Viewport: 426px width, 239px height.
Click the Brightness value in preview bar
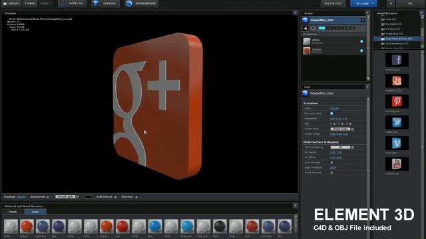[x=21, y=197]
